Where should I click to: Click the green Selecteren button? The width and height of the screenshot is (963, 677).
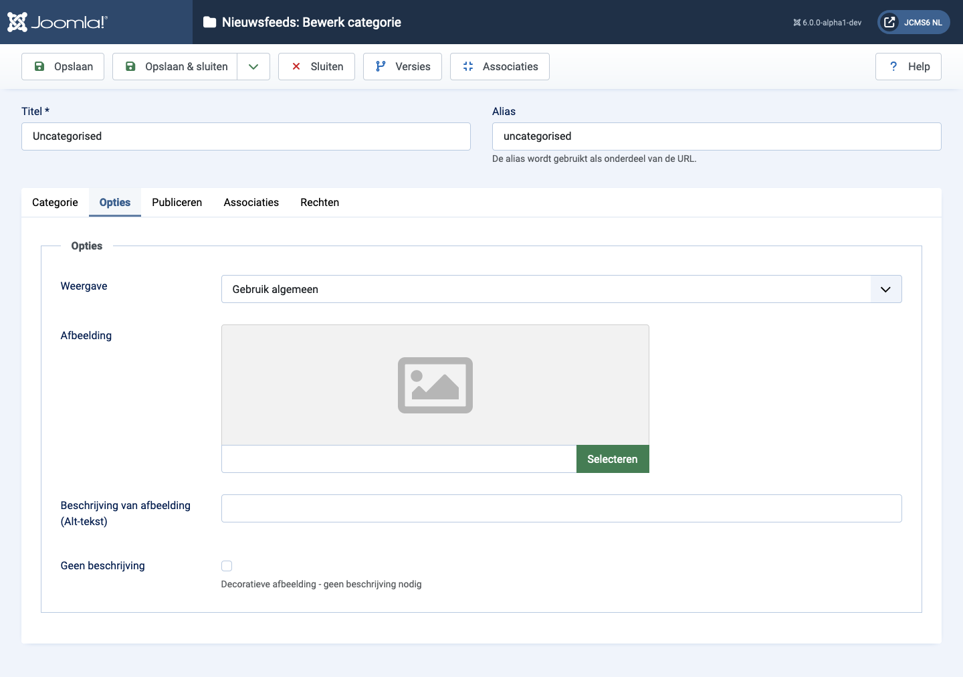pos(613,459)
